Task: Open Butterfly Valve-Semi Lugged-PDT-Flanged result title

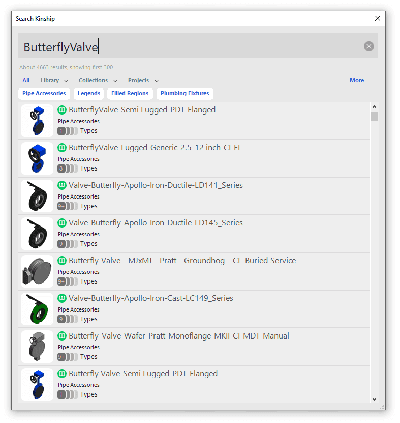Action: [143, 374]
